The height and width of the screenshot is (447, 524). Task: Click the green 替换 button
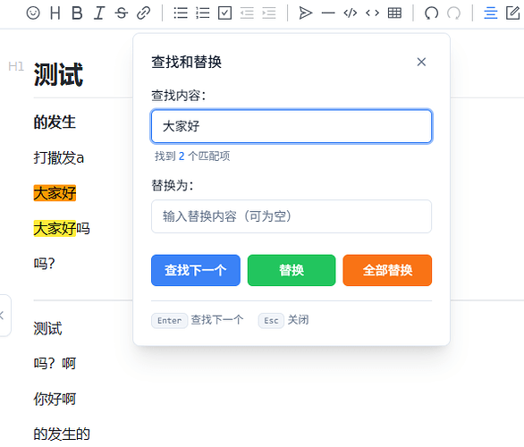click(292, 270)
